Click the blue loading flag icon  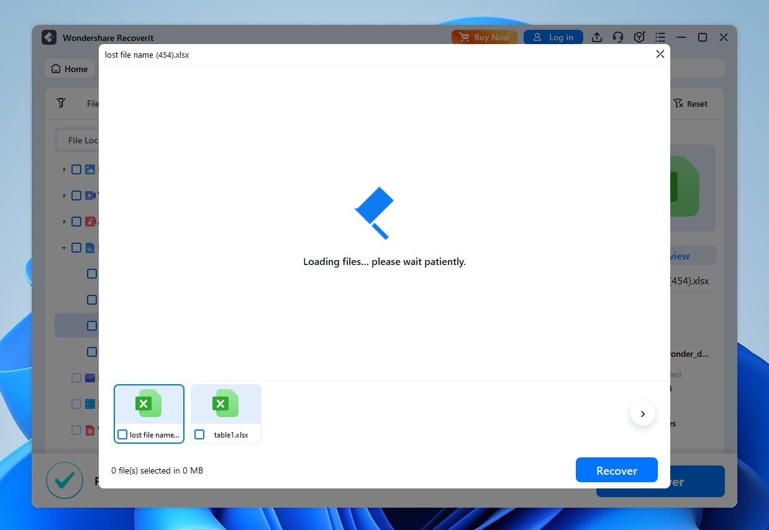(x=374, y=213)
